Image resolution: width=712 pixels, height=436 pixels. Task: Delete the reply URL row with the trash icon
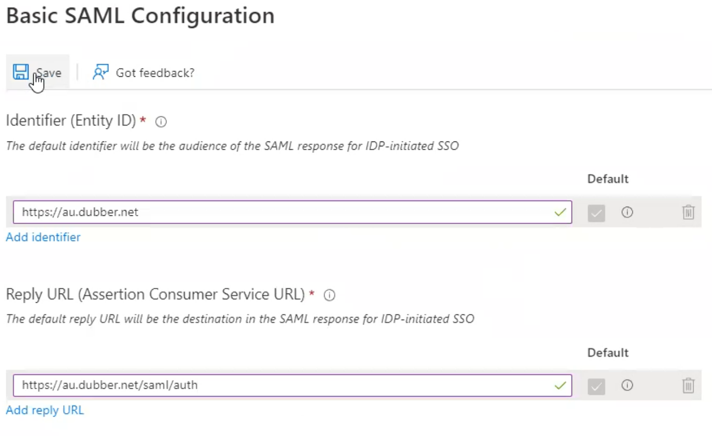[x=688, y=385]
